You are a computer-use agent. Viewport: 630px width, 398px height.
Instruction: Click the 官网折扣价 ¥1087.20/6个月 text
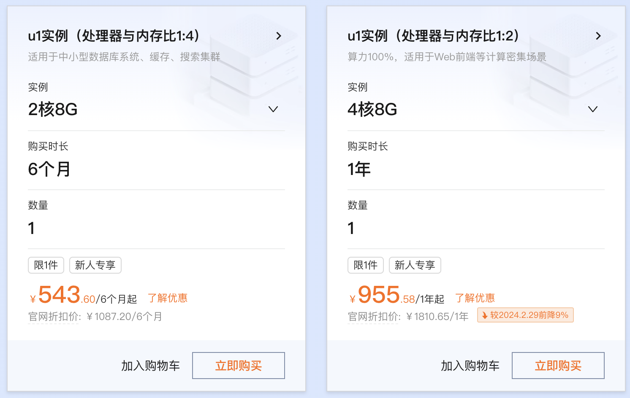coord(93,316)
